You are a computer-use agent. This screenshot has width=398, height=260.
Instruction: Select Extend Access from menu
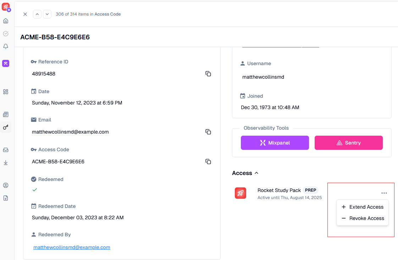point(363,207)
